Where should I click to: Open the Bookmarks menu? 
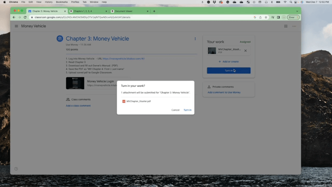pyautogui.click(x=61, y=2)
